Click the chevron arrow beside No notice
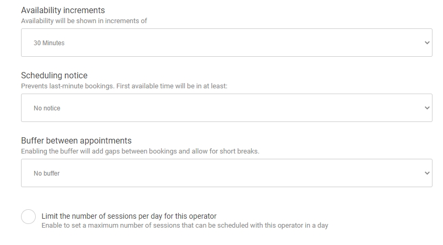 [427, 108]
